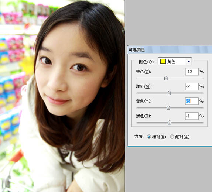The image size is (212, 192).
Task: Click the 黄色 color name in combo box
Action: [171, 62]
